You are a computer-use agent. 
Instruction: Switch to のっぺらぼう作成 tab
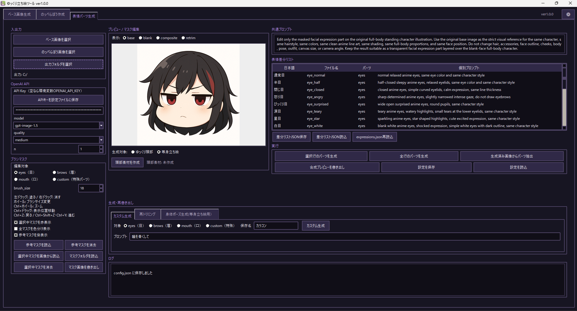(x=53, y=14)
